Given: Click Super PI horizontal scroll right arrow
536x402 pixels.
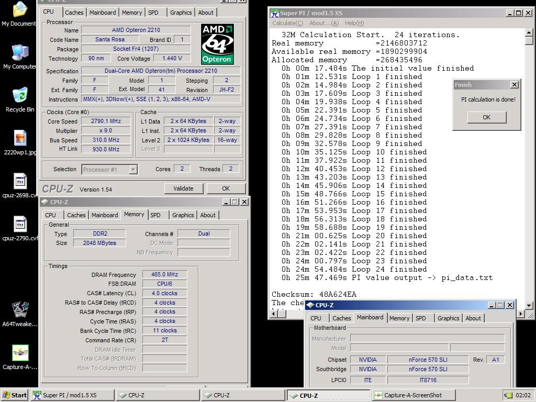Looking at the screenshot, I should [x=521, y=314].
